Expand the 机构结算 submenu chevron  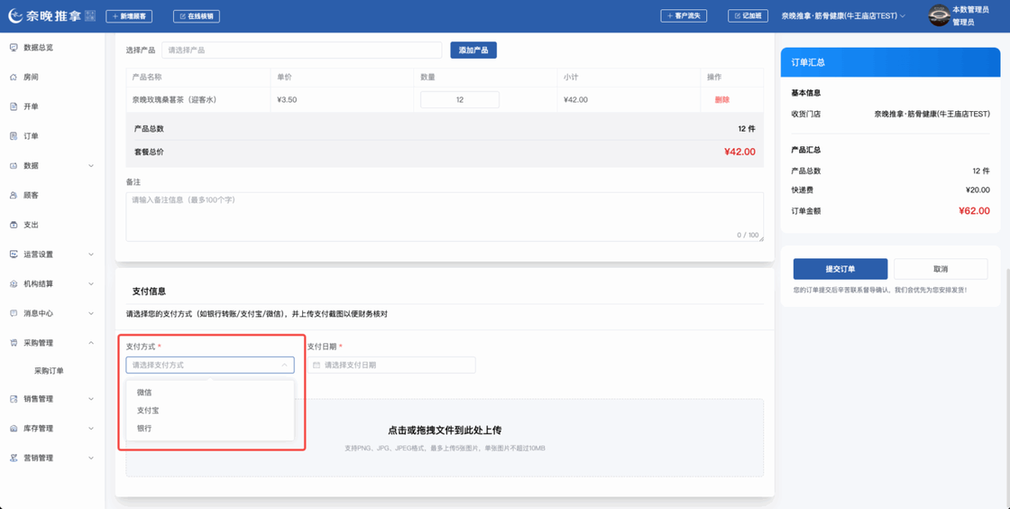pos(91,284)
